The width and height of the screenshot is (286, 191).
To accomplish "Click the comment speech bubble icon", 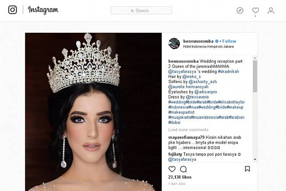I will point(183,169).
